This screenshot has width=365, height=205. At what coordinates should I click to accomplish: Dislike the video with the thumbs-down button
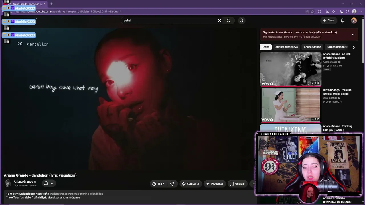click(172, 184)
